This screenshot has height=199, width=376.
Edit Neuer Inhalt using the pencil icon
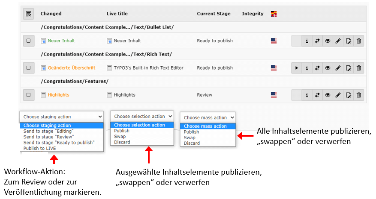pos(338,41)
